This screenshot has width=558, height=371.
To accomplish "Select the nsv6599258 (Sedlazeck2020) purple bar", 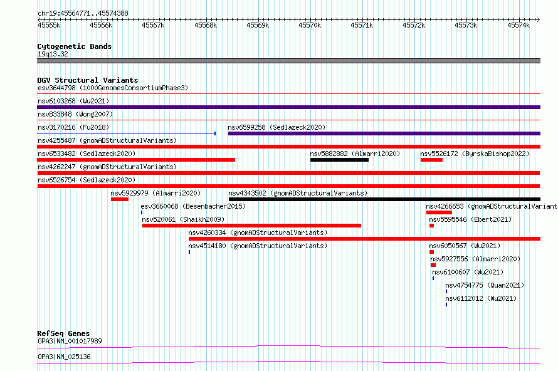I will pos(384,133).
